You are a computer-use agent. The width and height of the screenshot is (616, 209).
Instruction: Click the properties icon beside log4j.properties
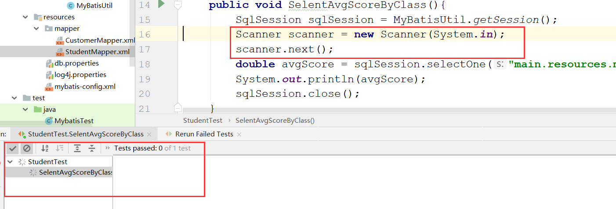(49, 75)
